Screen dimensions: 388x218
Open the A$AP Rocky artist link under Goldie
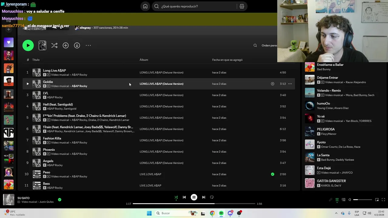pos(79,86)
